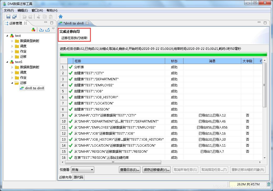Screen dimensions: 273x191
Task: Select the dm8 to dm8 migration item
Action: click(32, 88)
